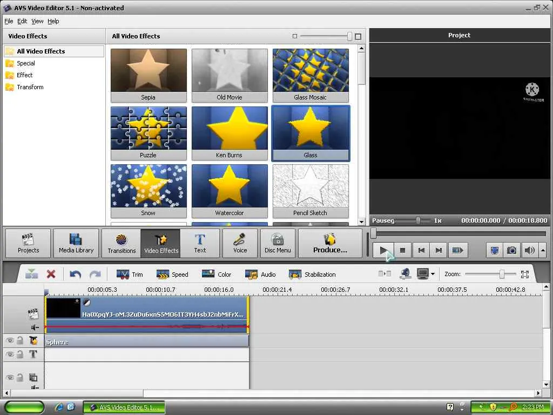Open the Media Library
Image resolution: width=553 pixels, height=415 pixels.
click(76, 244)
